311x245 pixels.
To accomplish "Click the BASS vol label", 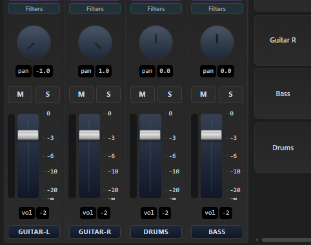I will tap(210, 213).
